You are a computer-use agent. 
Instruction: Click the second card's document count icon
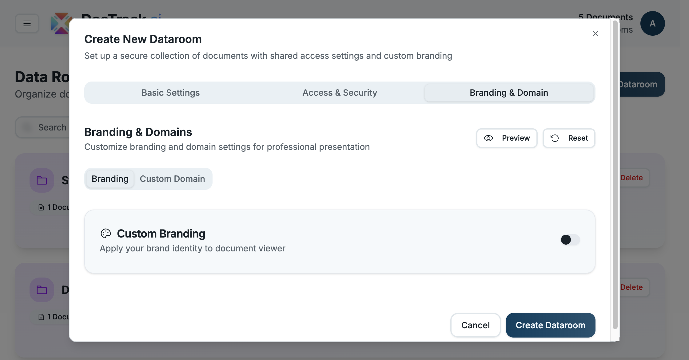tap(41, 317)
